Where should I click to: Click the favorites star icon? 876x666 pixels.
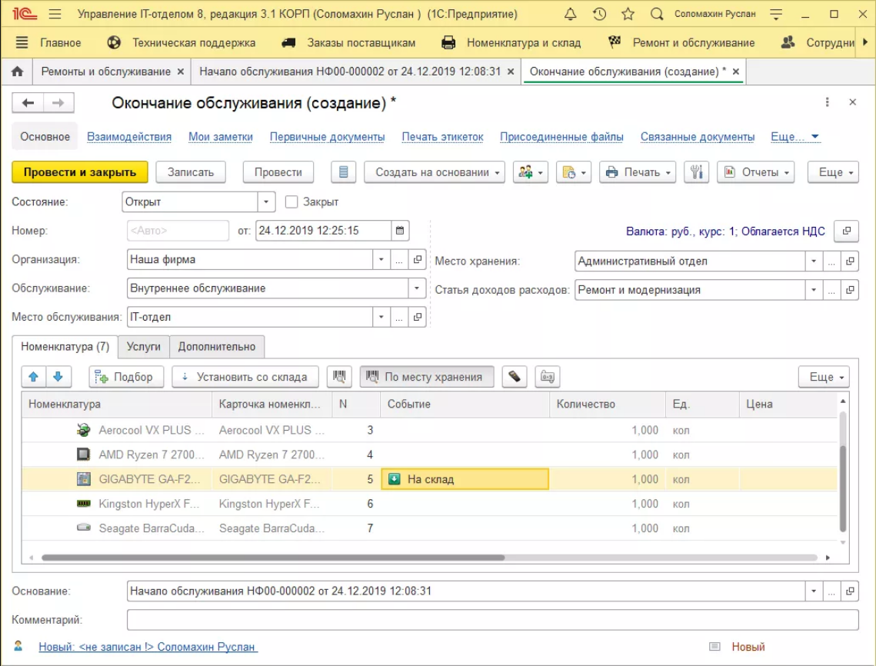point(628,15)
